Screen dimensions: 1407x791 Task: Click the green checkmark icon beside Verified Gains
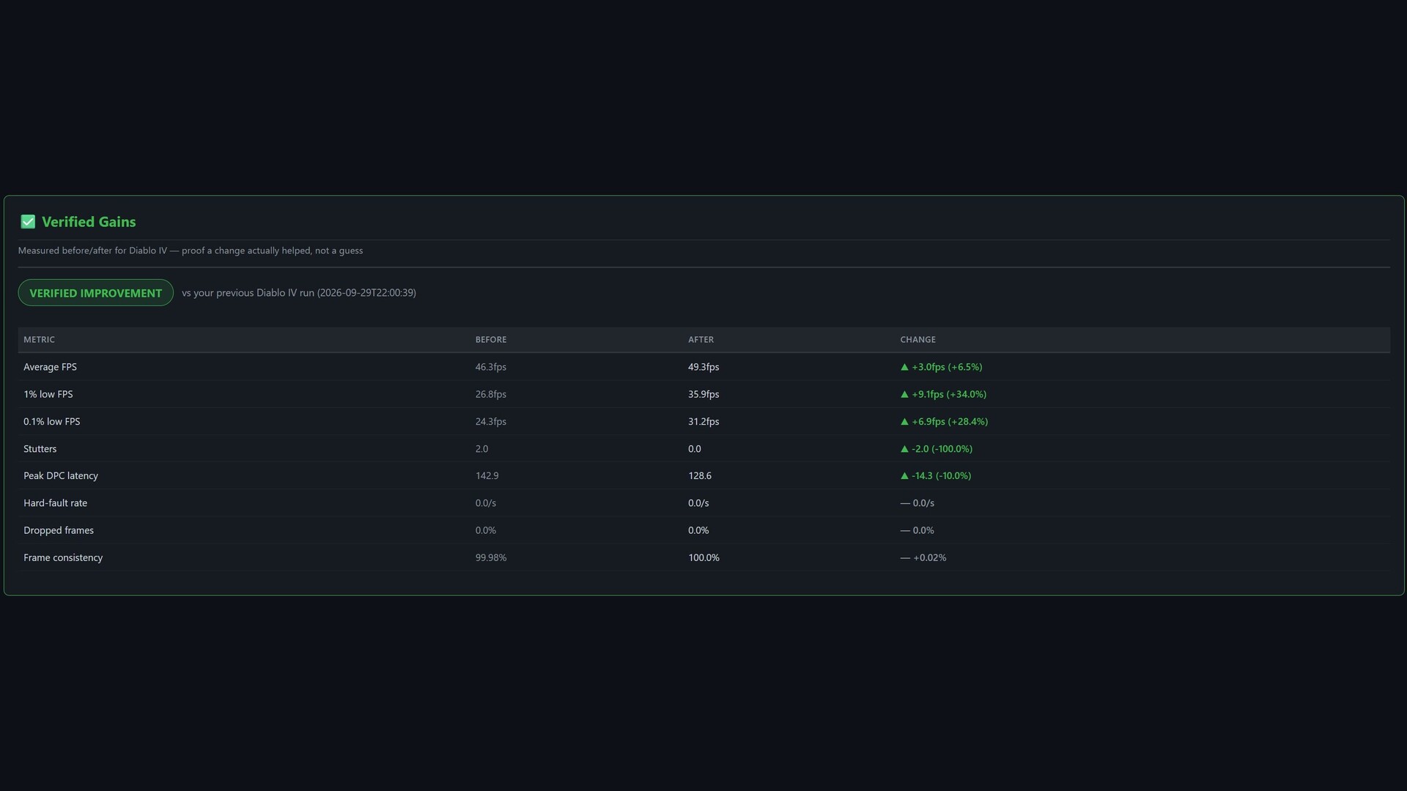[28, 222]
